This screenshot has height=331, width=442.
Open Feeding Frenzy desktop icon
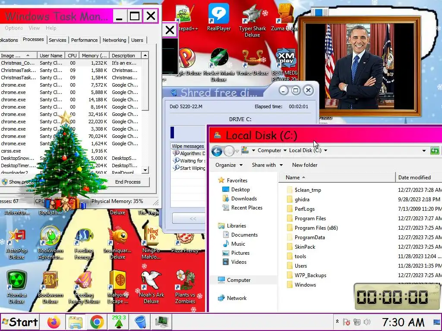(84, 244)
